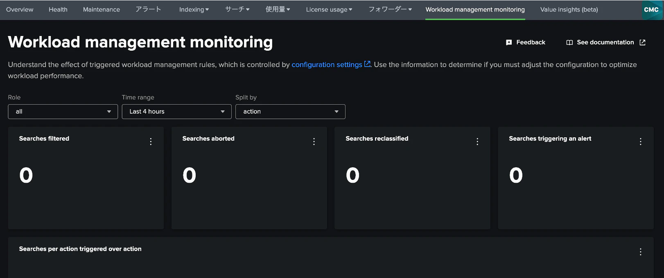Click the documentation book icon
Image resolution: width=664 pixels, height=278 pixels.
(569, 43)
